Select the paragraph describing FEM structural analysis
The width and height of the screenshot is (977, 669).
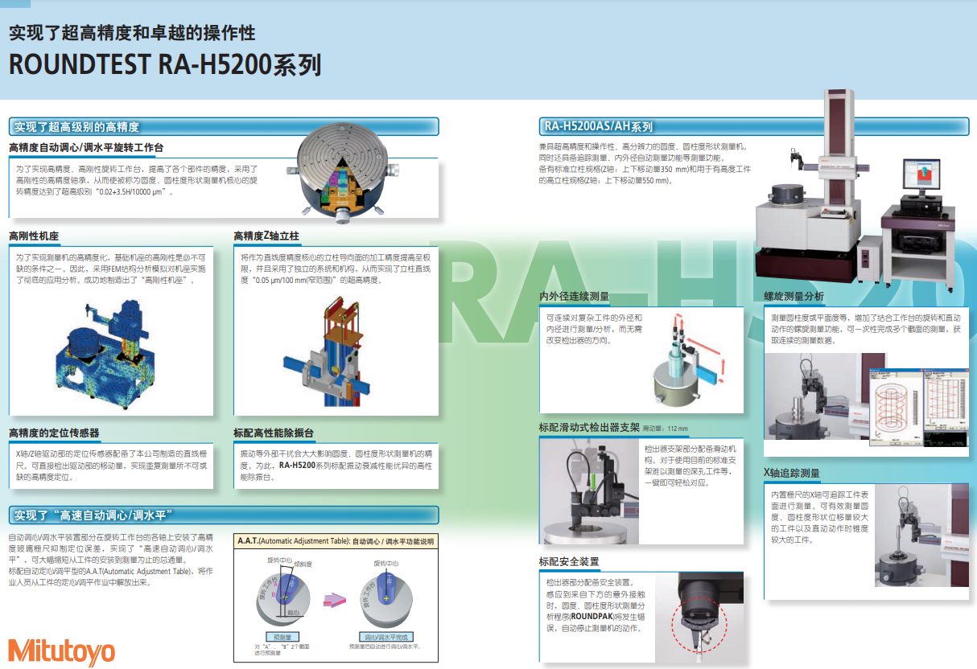tap(111, 269)
